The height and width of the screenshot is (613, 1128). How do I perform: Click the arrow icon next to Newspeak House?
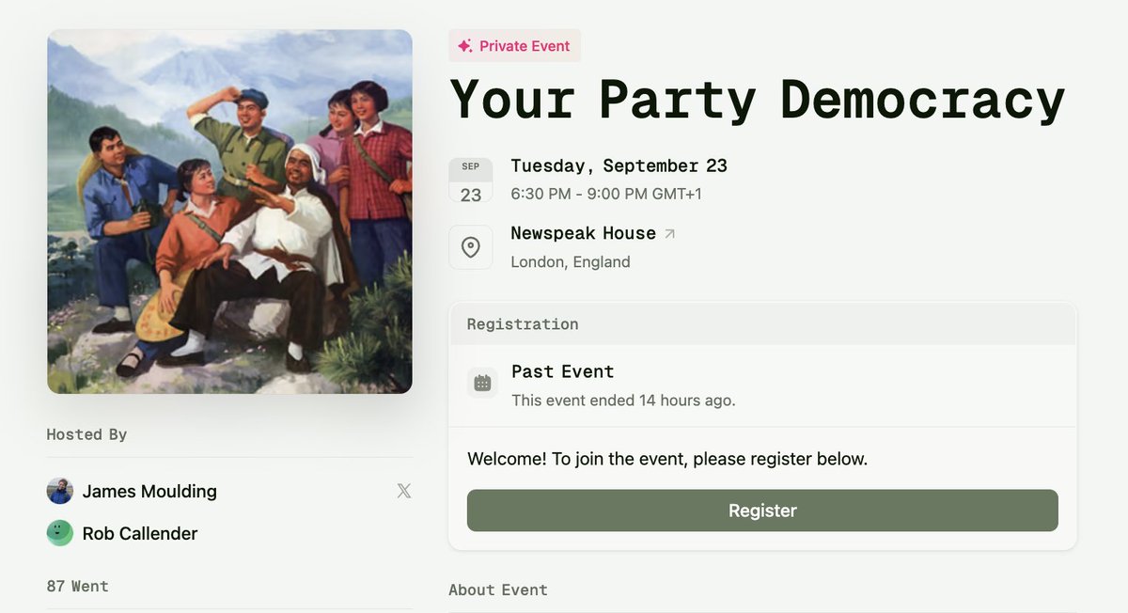(x=669, y=234)
